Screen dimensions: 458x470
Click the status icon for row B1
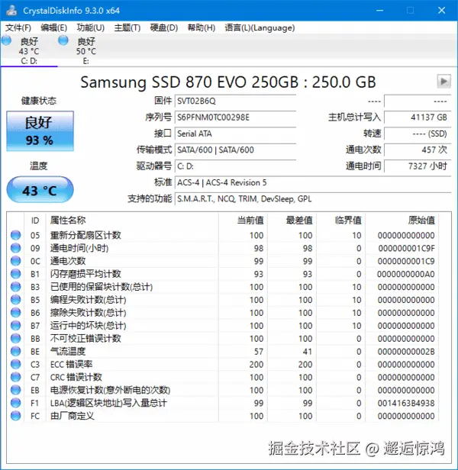click(15, 274)
